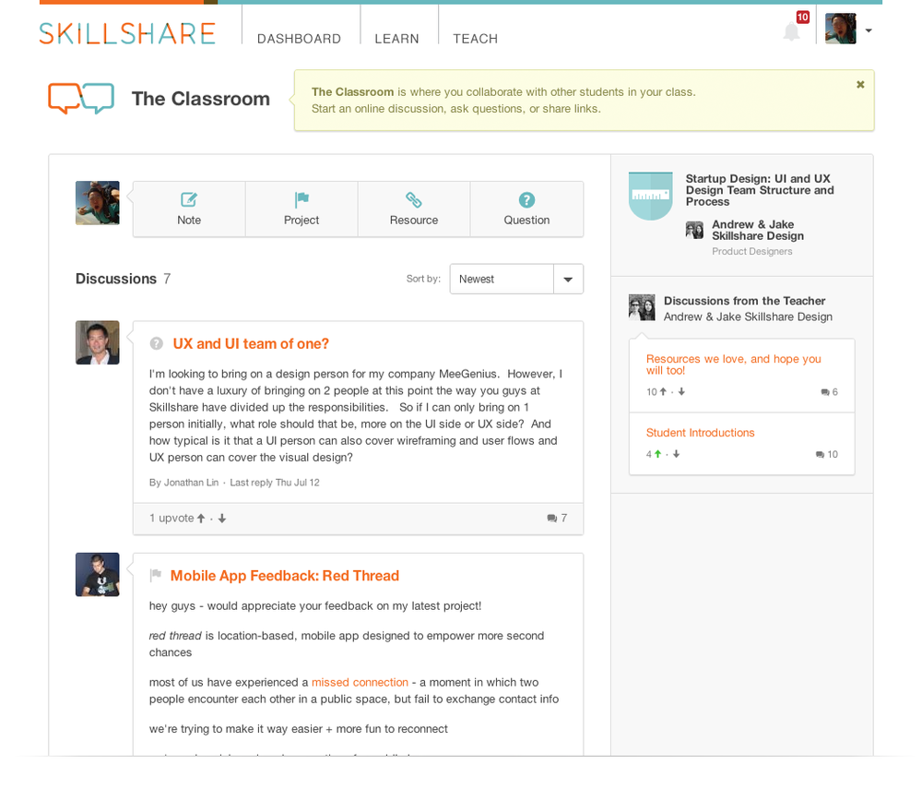Upvote the Student Introductions discussion

tap(657, 454)
